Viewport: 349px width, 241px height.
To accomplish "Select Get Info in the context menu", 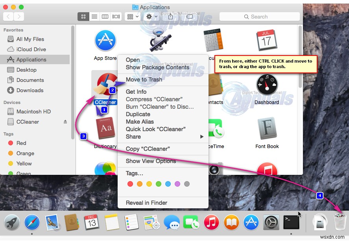I will (x=136, y=91).
